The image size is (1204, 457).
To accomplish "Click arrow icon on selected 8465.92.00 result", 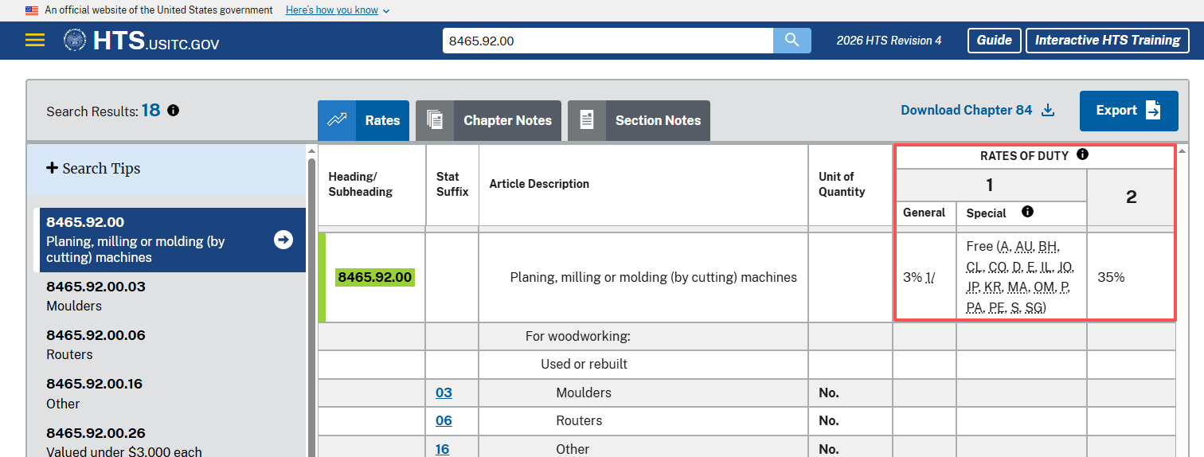I will [283, 240].
